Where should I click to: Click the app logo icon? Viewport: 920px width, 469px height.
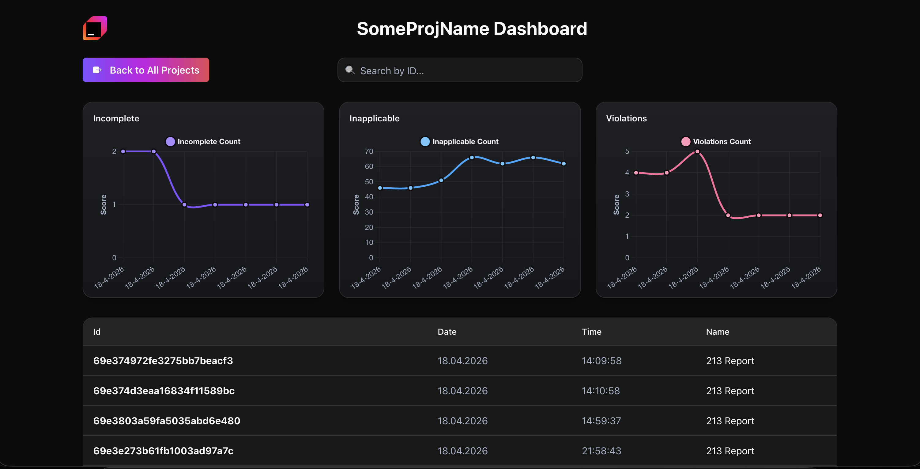(95, 28)
